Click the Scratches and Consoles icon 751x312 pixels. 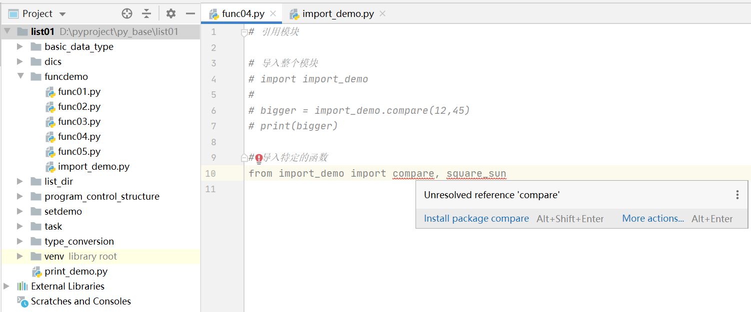click(23, 301)
